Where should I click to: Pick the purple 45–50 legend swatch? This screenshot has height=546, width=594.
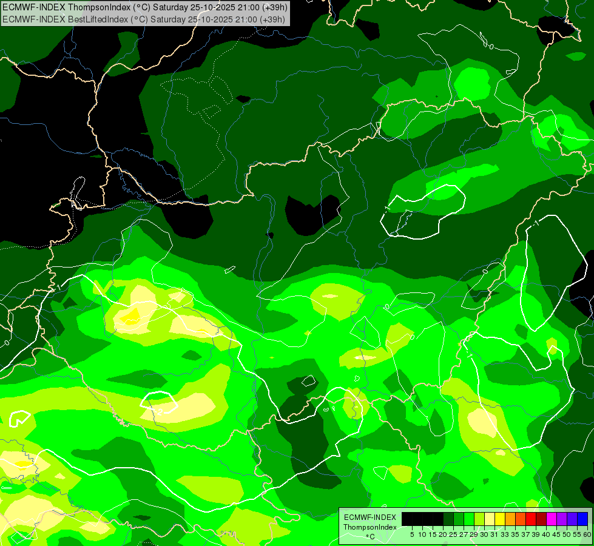tap(562, 519)
